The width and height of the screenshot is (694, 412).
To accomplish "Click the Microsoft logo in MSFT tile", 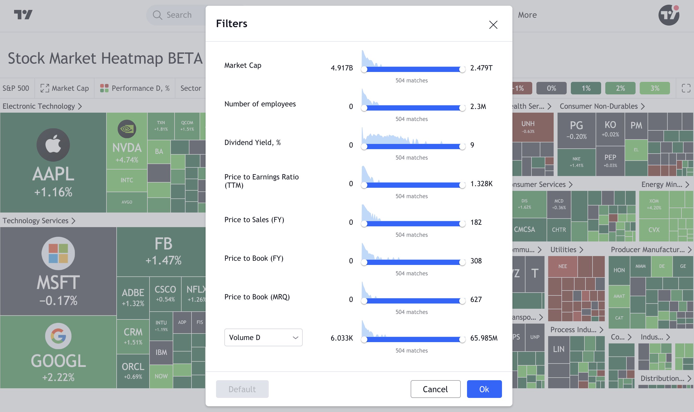I will 58,253.
